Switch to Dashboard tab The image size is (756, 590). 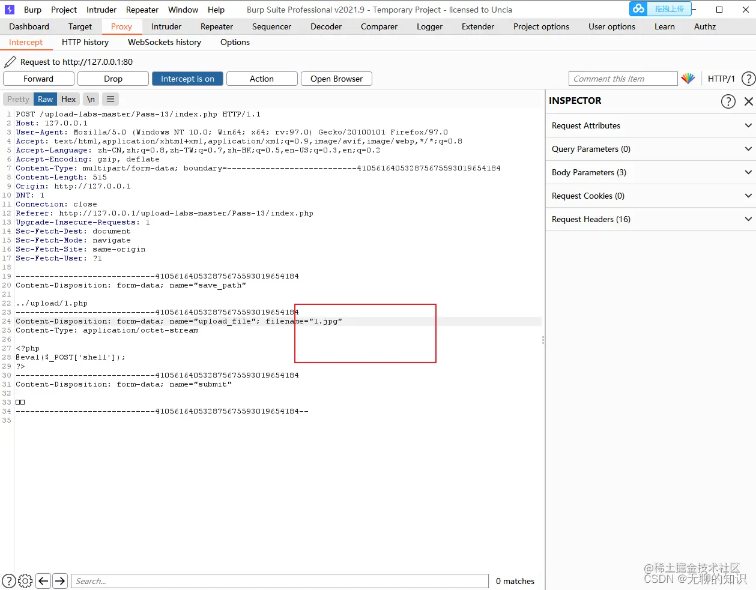coord(29,26)
